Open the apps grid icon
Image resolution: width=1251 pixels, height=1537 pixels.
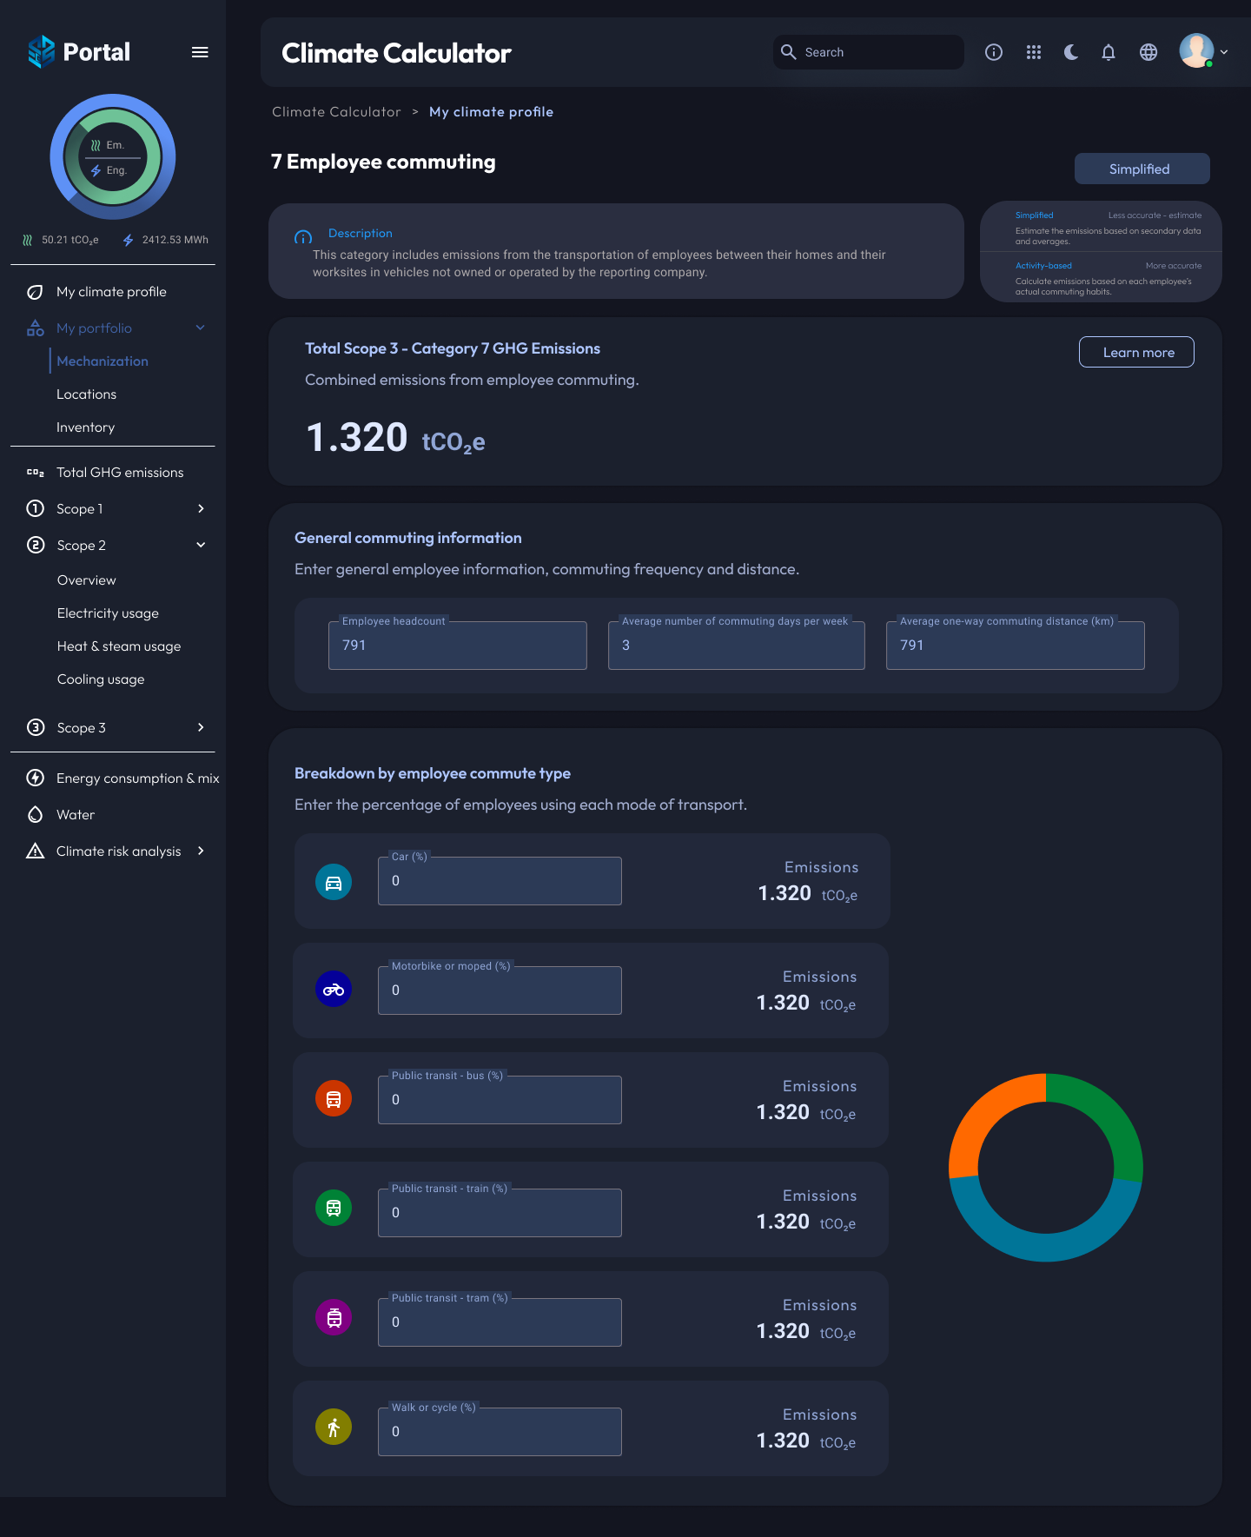pos(1033,52)
